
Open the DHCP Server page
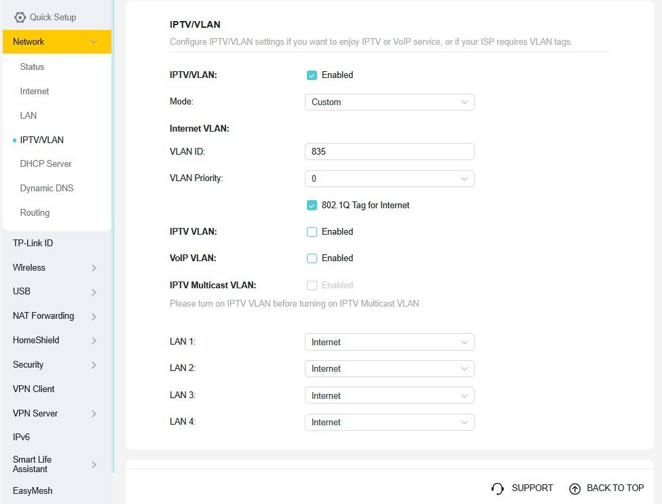click(45, 164)
